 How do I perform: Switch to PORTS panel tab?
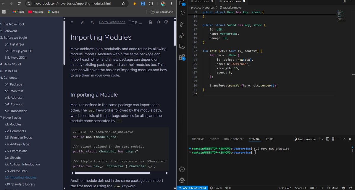click(270, 139)
